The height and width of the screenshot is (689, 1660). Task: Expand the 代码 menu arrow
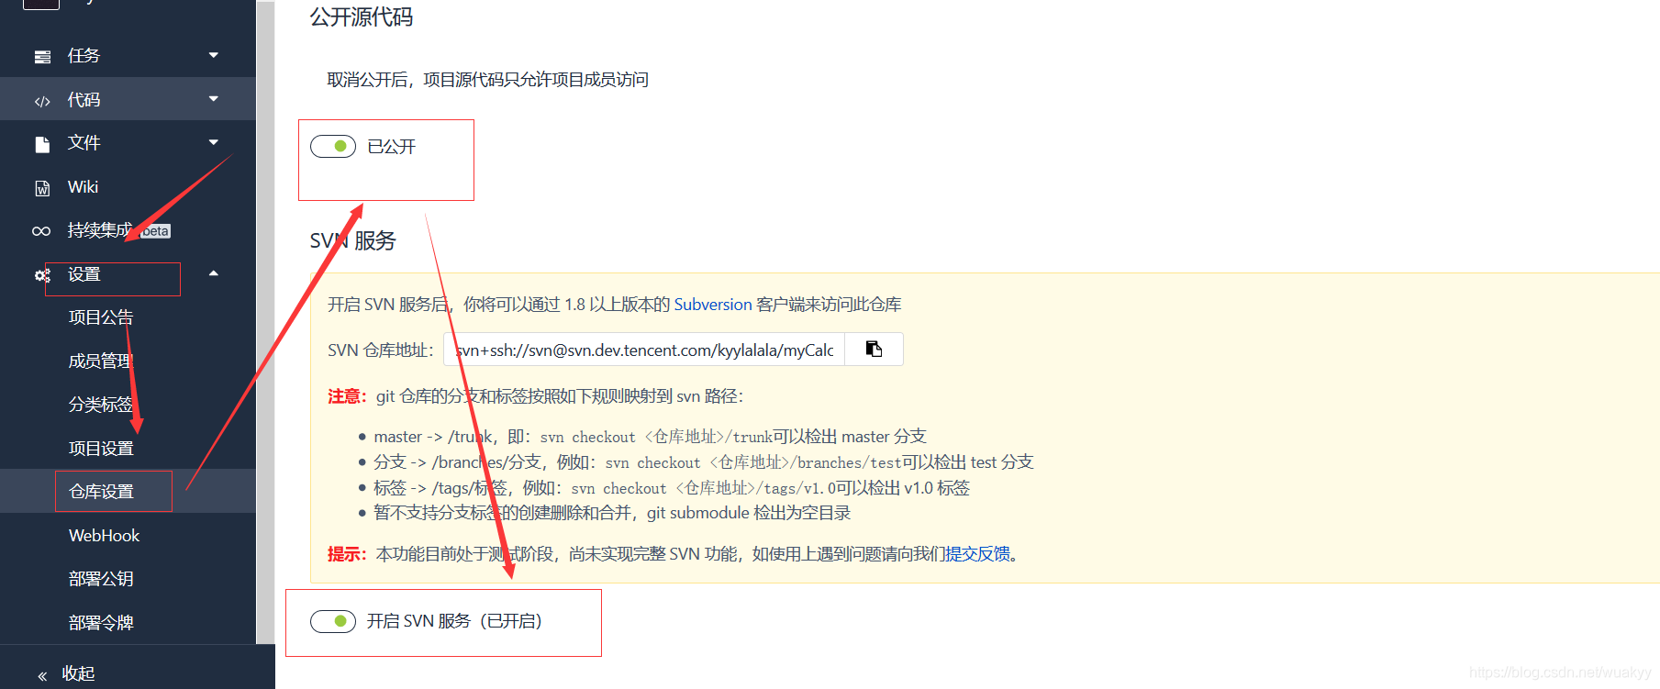214,99
